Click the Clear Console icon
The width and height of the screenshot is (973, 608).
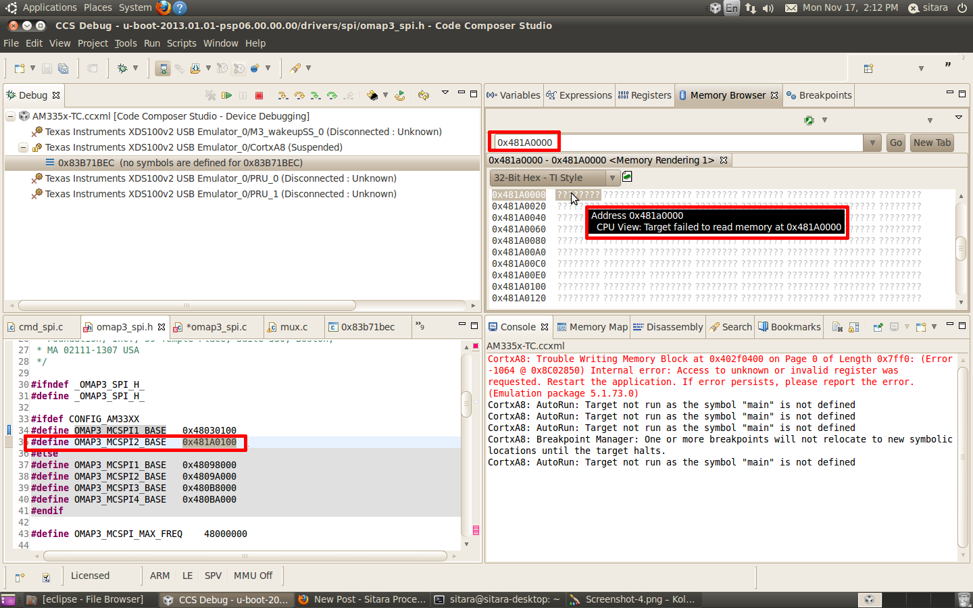point(838,327)
